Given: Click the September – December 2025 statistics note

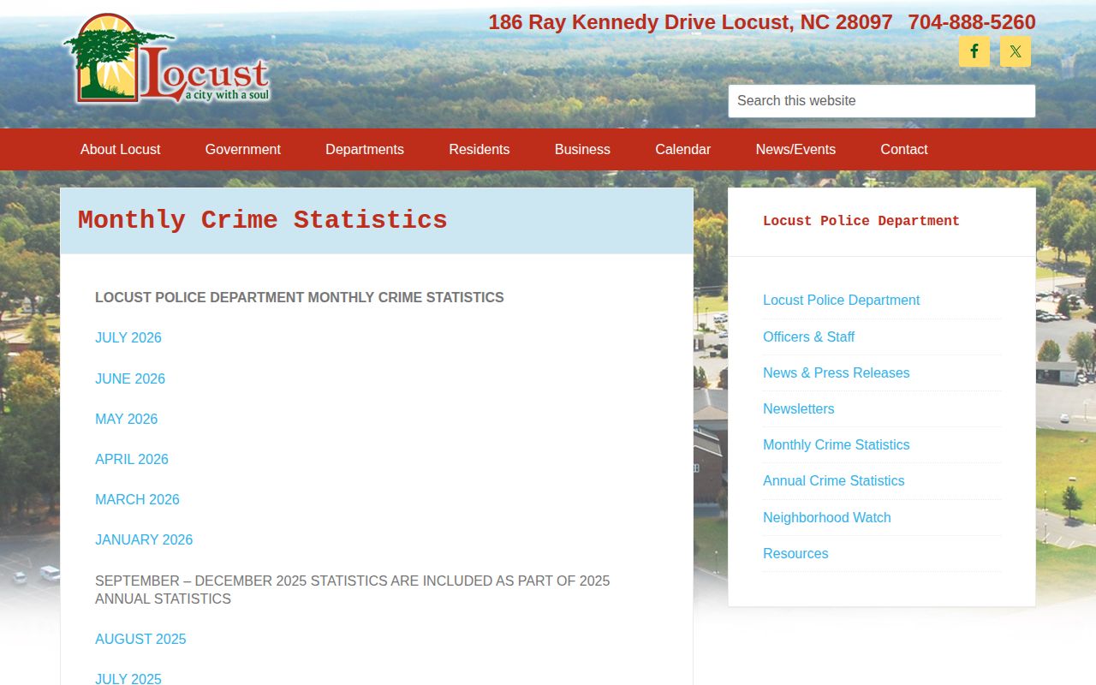Looking at the screenshot, I should (353, 590).
